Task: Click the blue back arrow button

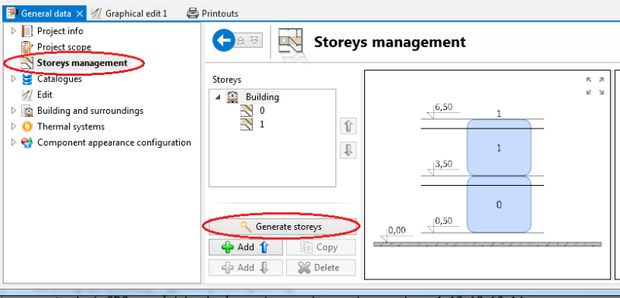Action: click(224, 40)
